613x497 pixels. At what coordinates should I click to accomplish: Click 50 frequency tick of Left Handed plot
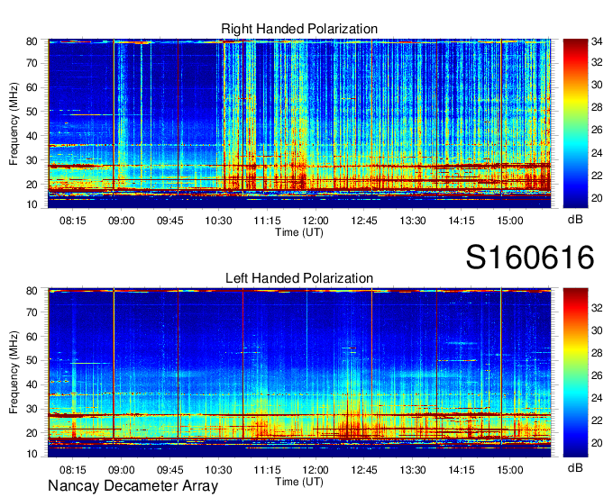click(x=32, y=361)
